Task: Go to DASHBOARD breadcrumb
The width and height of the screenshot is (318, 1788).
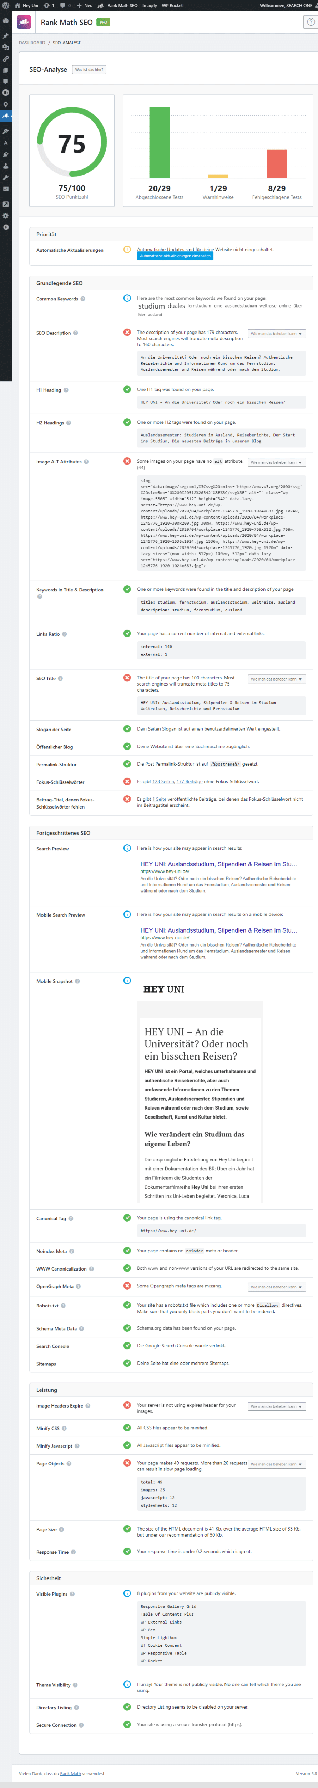Action: pyautogui.click(x=32, y=43)
